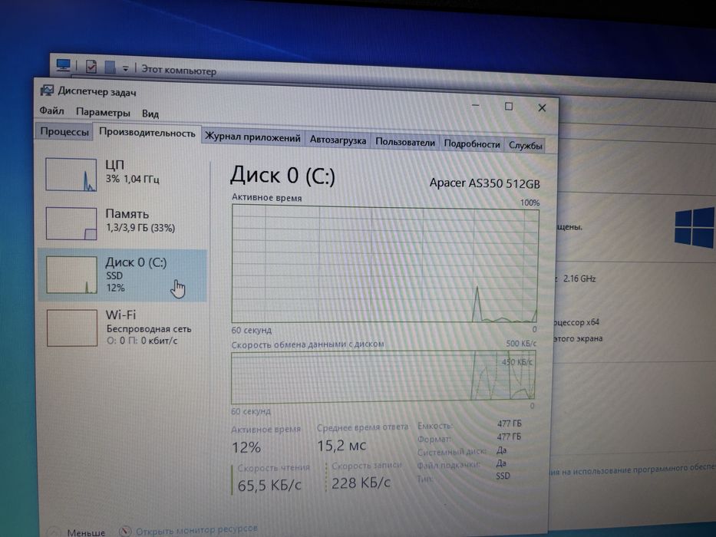
Task: Click the 12% active time value
Action: tap(246, 447)
